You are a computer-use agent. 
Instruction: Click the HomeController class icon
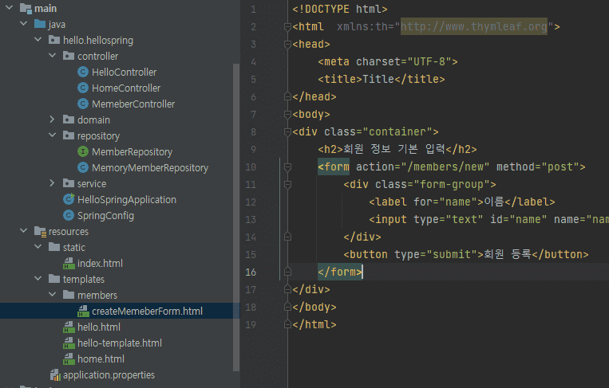[x=83, y=88]
